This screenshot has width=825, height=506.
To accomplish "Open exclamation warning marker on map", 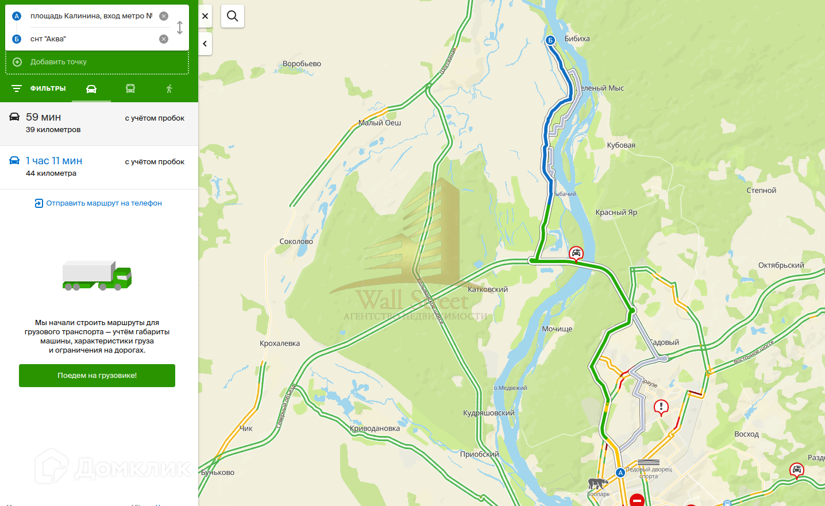I will 661,408.
